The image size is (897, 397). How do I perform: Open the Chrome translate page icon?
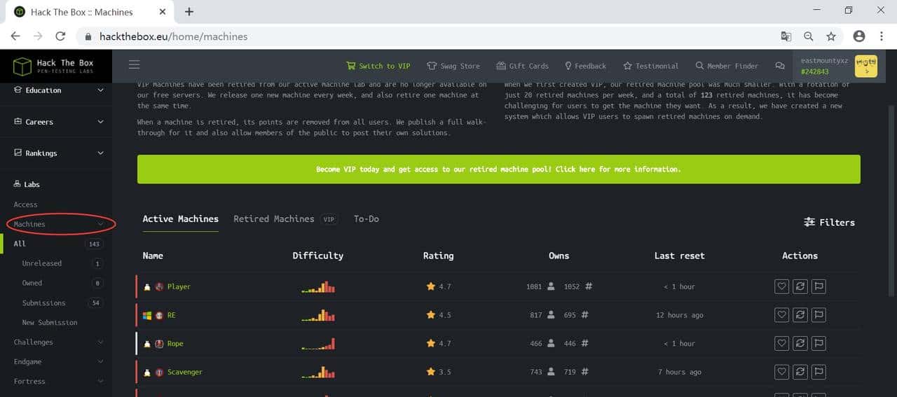tap(786, 36)
